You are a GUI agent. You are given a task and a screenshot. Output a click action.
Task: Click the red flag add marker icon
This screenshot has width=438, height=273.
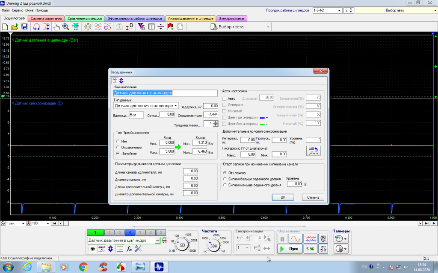click(x=170, y=27)
